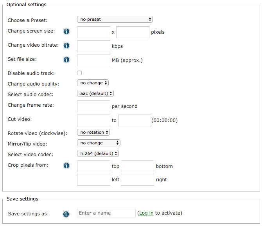Click the video bitrate kbps field
The height and width of the screenshot is (226, 262).
[x=94, y=46]
